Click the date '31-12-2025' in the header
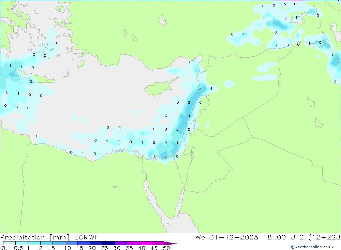This screenshot has height=250, width=341. coord(234,237)
